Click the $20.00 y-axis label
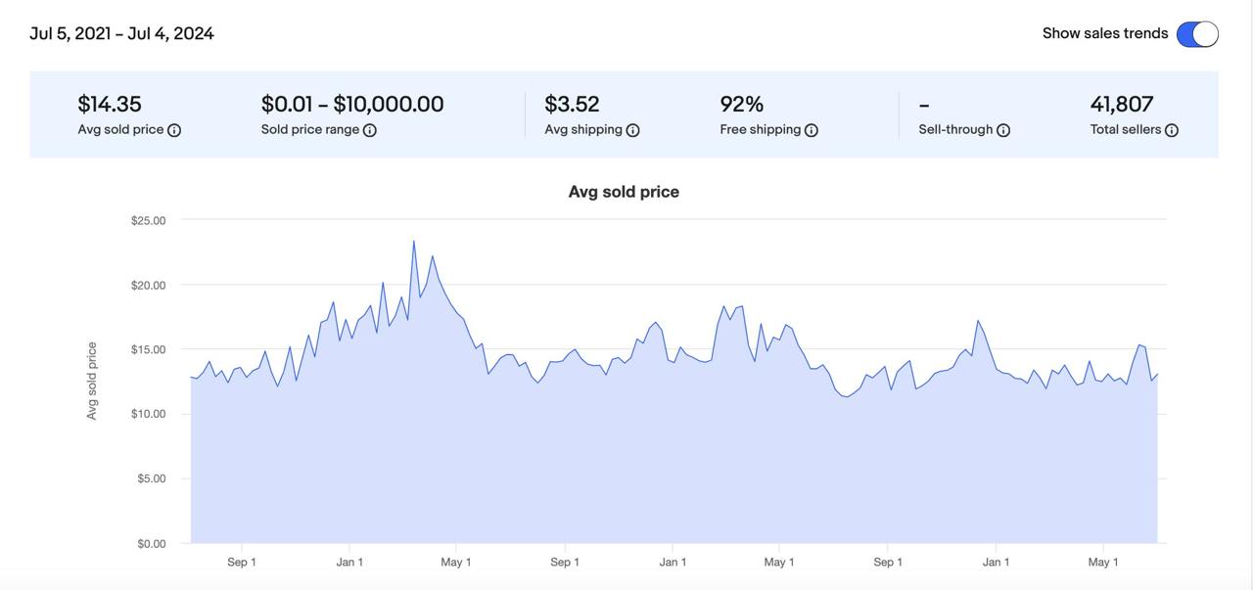The width and height of the screenshot is (1253, 590). pos(148,286)
